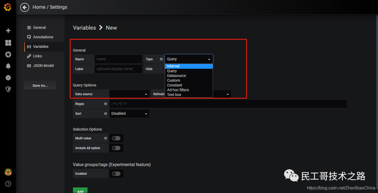Viewport: 378px width, 193px height.
Task: Click the Variables breadcrumb heading
Action: pos(84,28)
